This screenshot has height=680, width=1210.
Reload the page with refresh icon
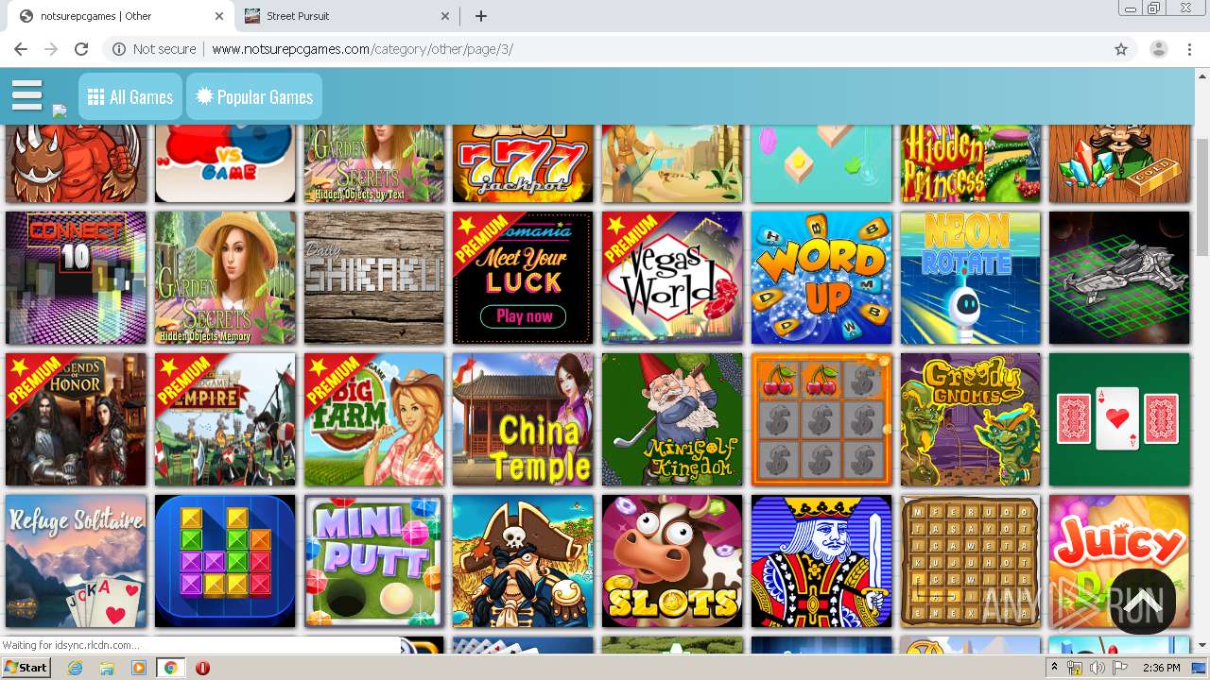click(81, 49)
